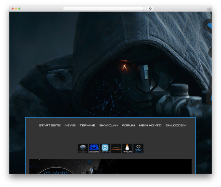Open the Mein Konto menu item
The image size is (221, 187).
click(150, 126)
